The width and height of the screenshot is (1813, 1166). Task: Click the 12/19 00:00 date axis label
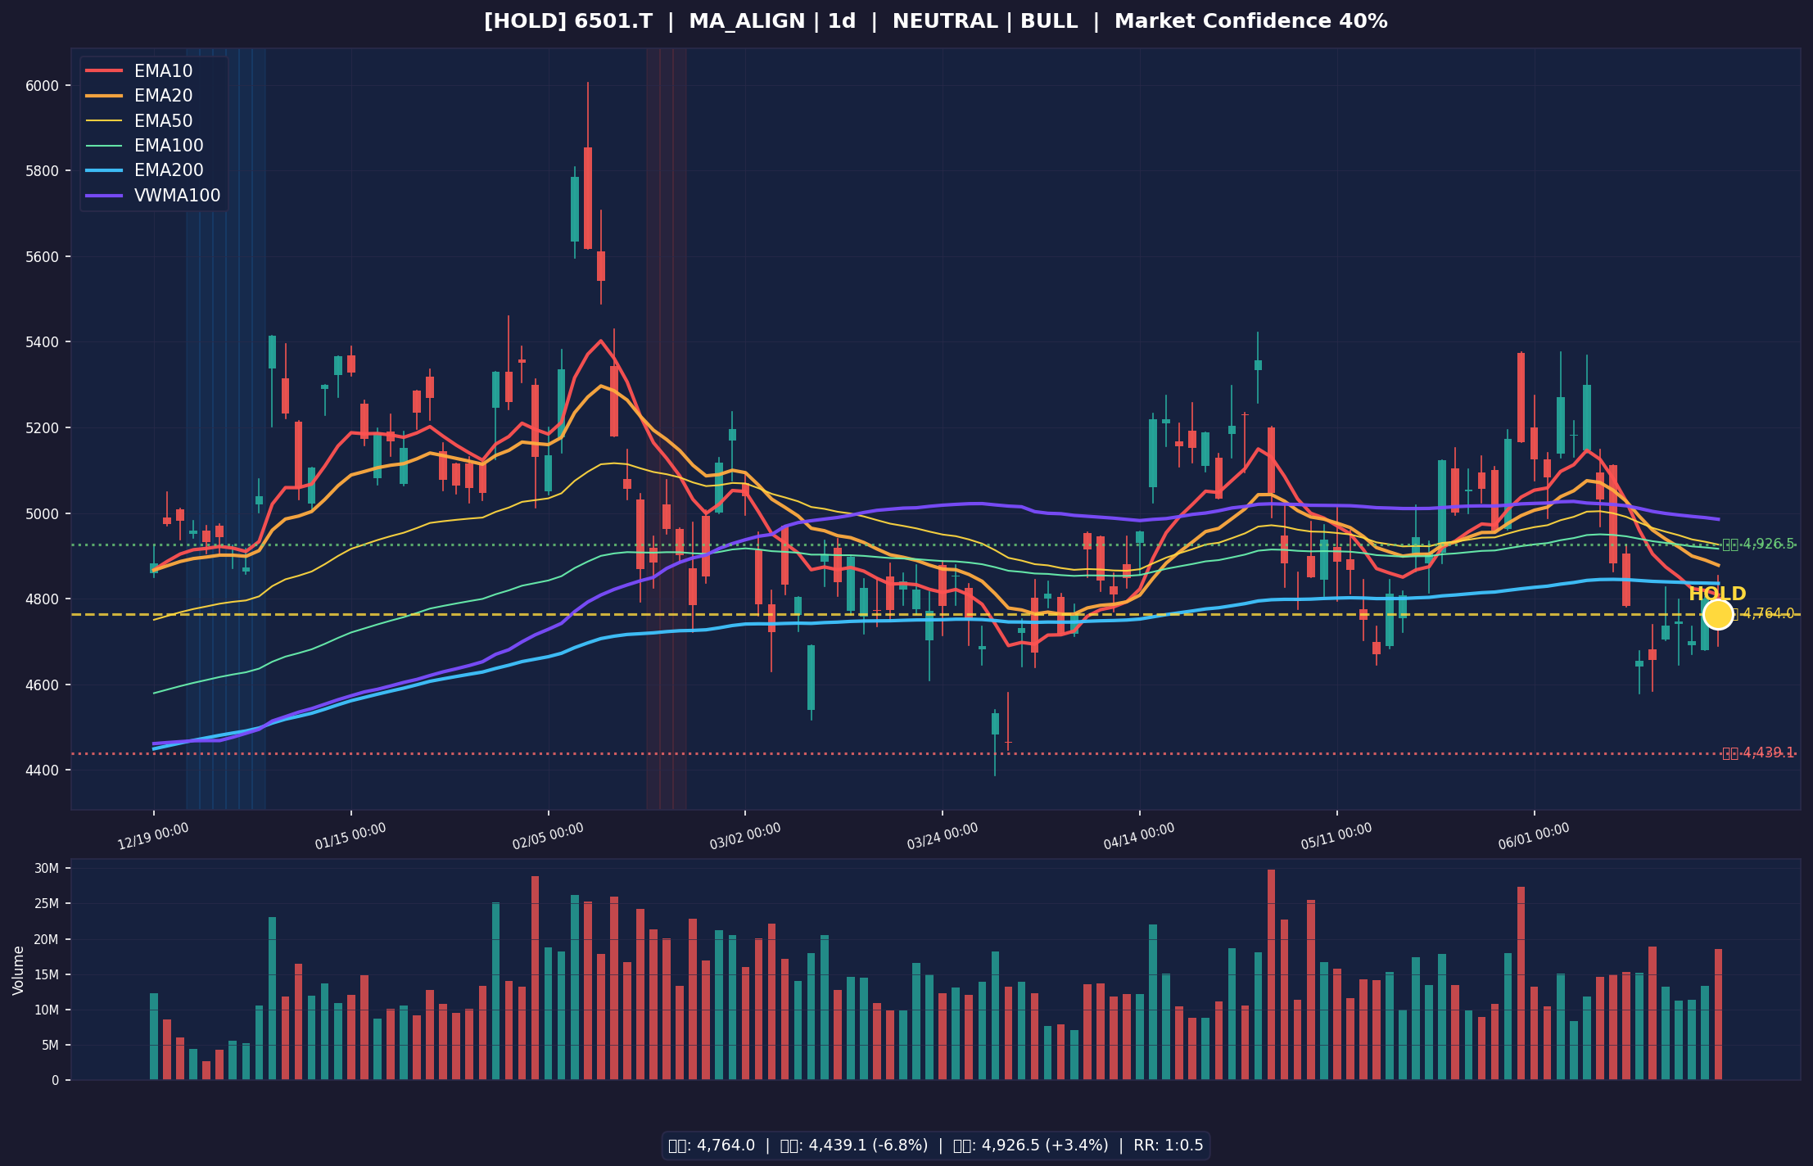pyautogui.click(x=153, y=836)
